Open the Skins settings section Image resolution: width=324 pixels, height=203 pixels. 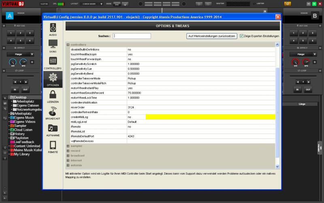(53, 45)
